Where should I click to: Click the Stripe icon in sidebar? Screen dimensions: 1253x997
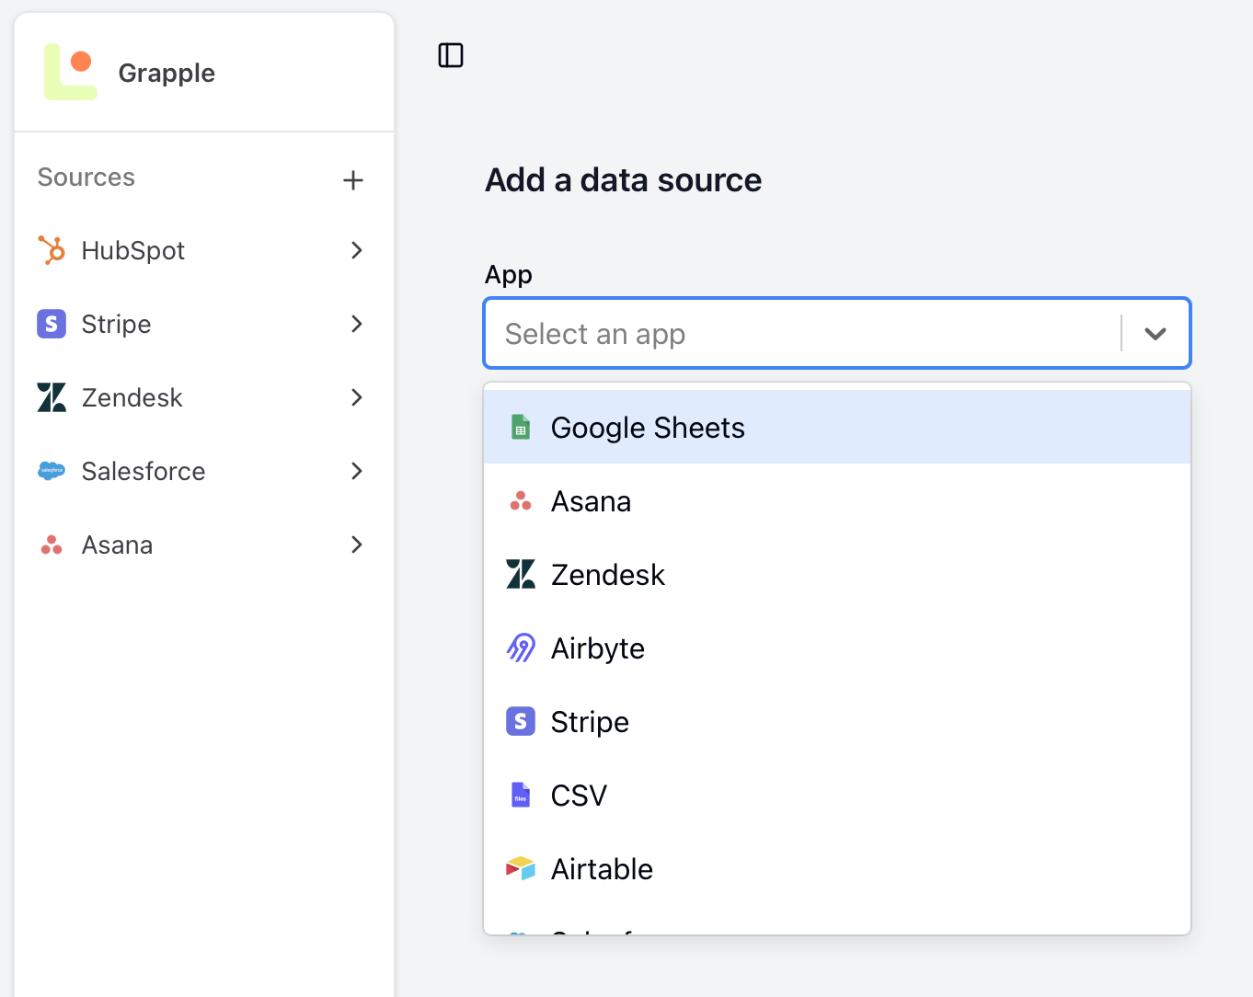[52, 324]
